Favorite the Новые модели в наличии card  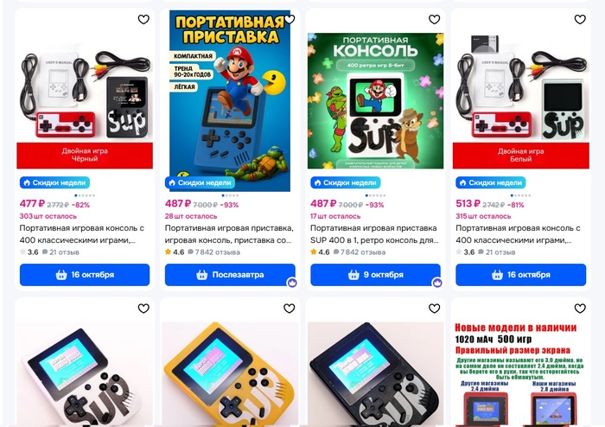pyautogui.click(x=580, y=309)
